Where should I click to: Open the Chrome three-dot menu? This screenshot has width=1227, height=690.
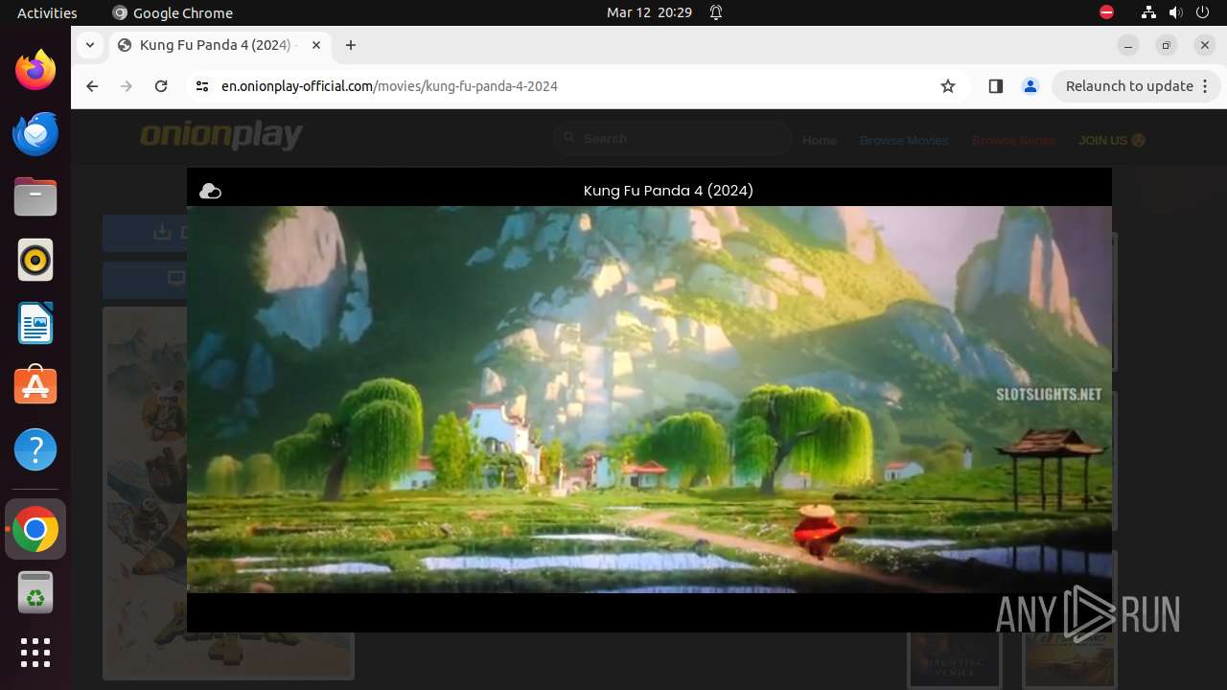[x=1206, y=86]
